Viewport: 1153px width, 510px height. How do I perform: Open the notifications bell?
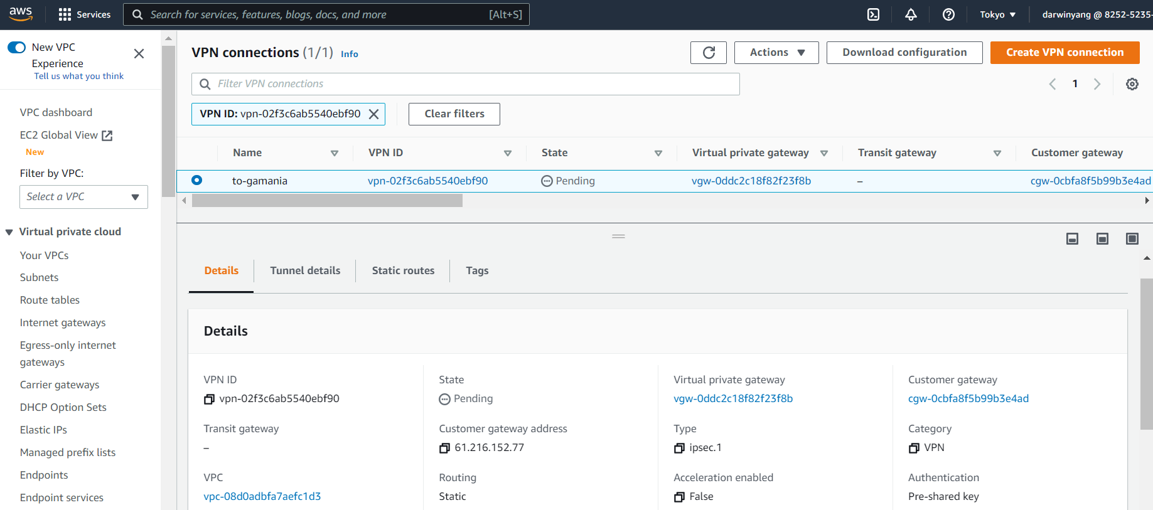click(x=911, y=14)
